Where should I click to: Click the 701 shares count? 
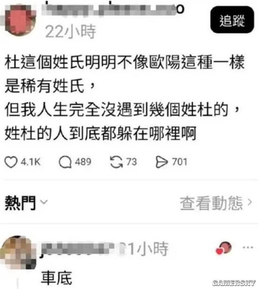coord(179,162)
